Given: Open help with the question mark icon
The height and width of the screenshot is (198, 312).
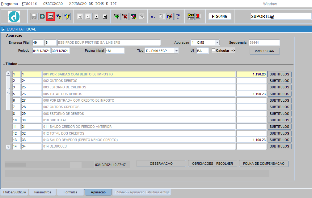Looking at the screenshot, I should pyautogui.click(x=178, y=16).
